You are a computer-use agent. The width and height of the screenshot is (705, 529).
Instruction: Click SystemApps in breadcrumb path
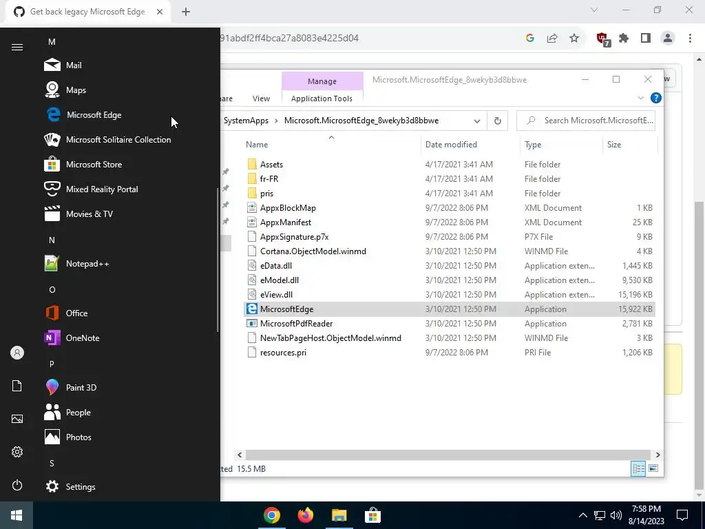click(246, 121)
